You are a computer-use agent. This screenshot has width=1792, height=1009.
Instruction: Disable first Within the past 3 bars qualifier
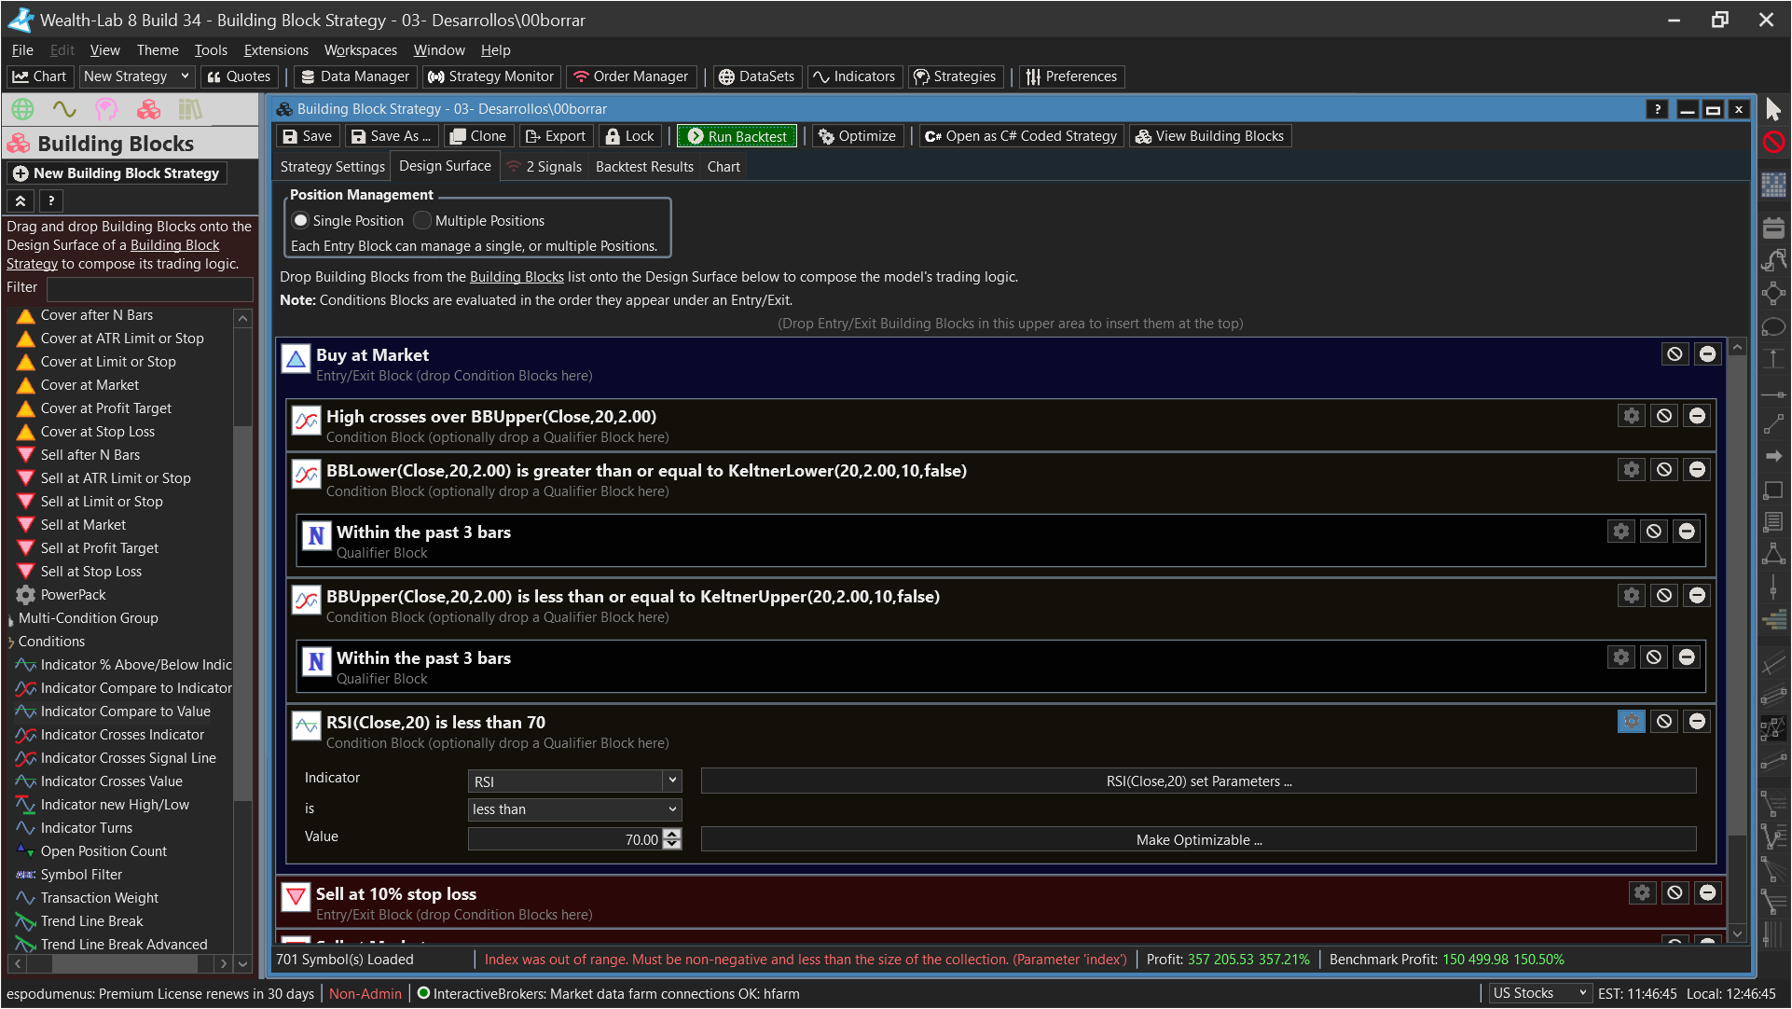[x=1654, y=532]
